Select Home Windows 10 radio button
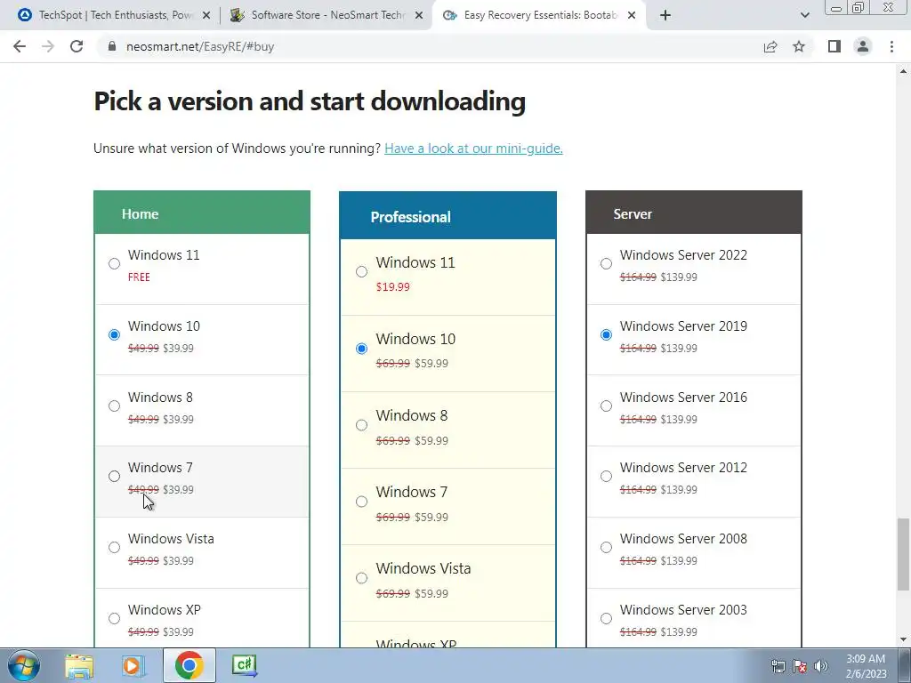Viewport: 911px width, 683px height. 115,334
